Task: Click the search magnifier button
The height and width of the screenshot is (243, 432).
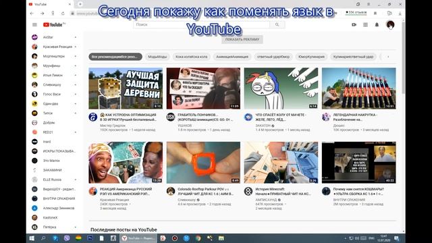Action: click(277, 24)
